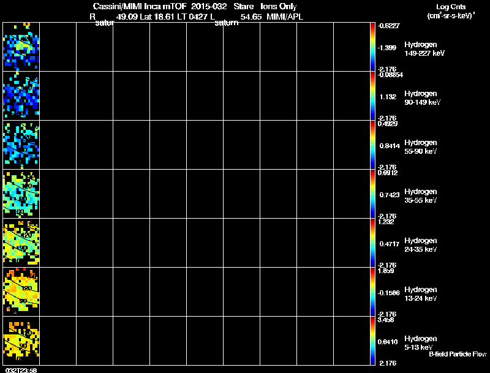Click the 'B-field Particle Flow' caption
490x373 pixels.
pyautogui.click(x=458, y=354)
